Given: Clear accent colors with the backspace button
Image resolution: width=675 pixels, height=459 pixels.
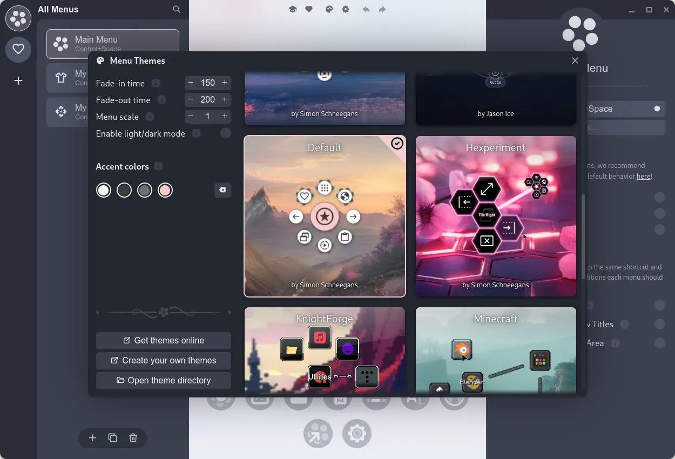Looking at the screenshot, I should [x=222, y=190].
